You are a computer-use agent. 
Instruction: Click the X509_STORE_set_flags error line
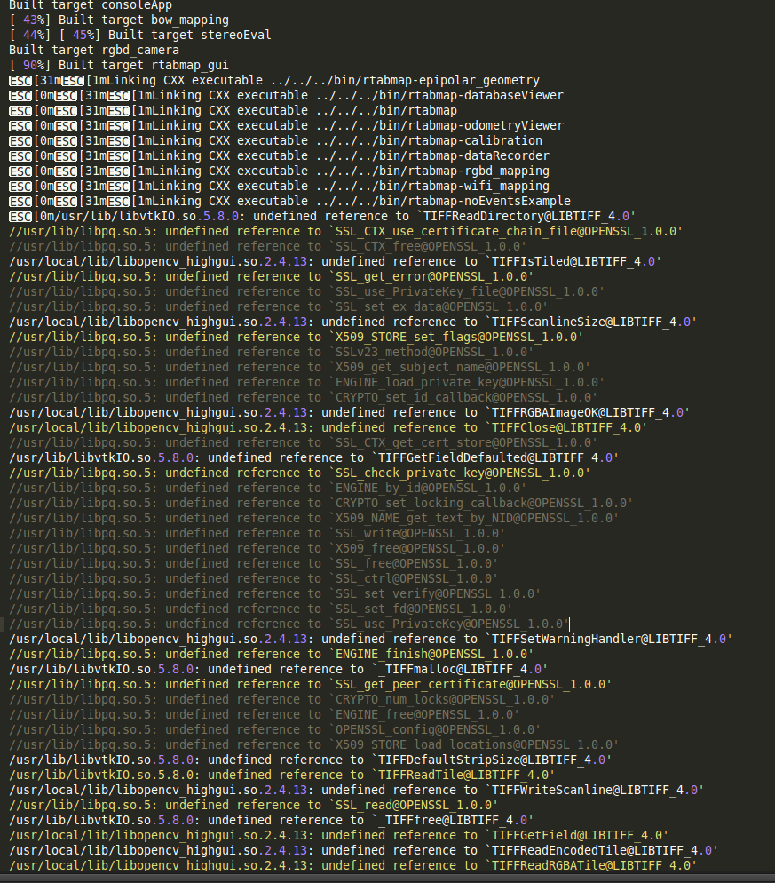click(x=296, y=337)
